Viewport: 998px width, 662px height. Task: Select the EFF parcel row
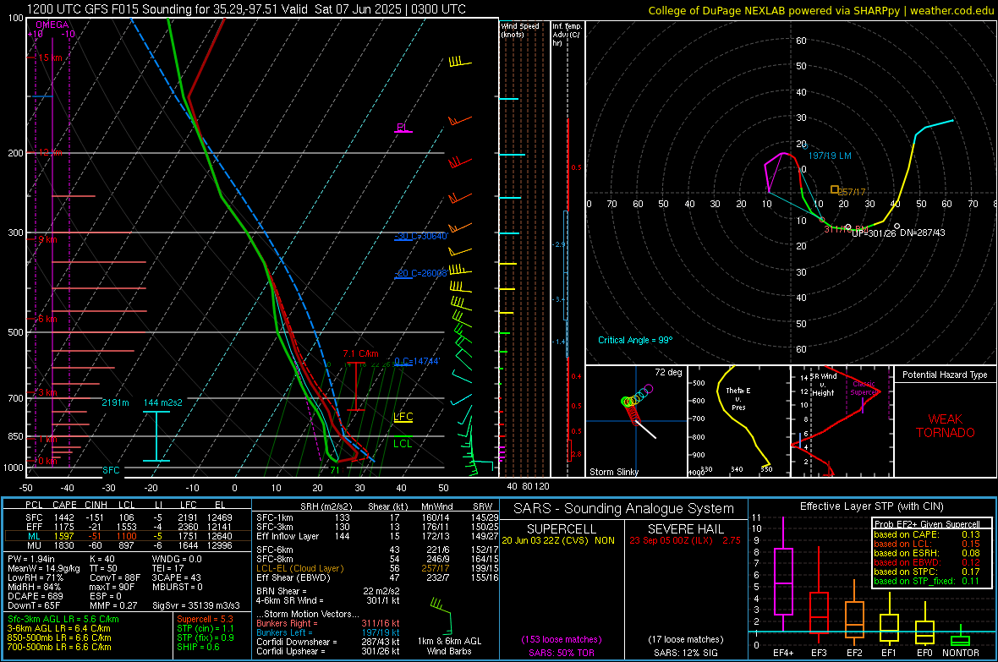pyautogui.click(x=128, y=527)
